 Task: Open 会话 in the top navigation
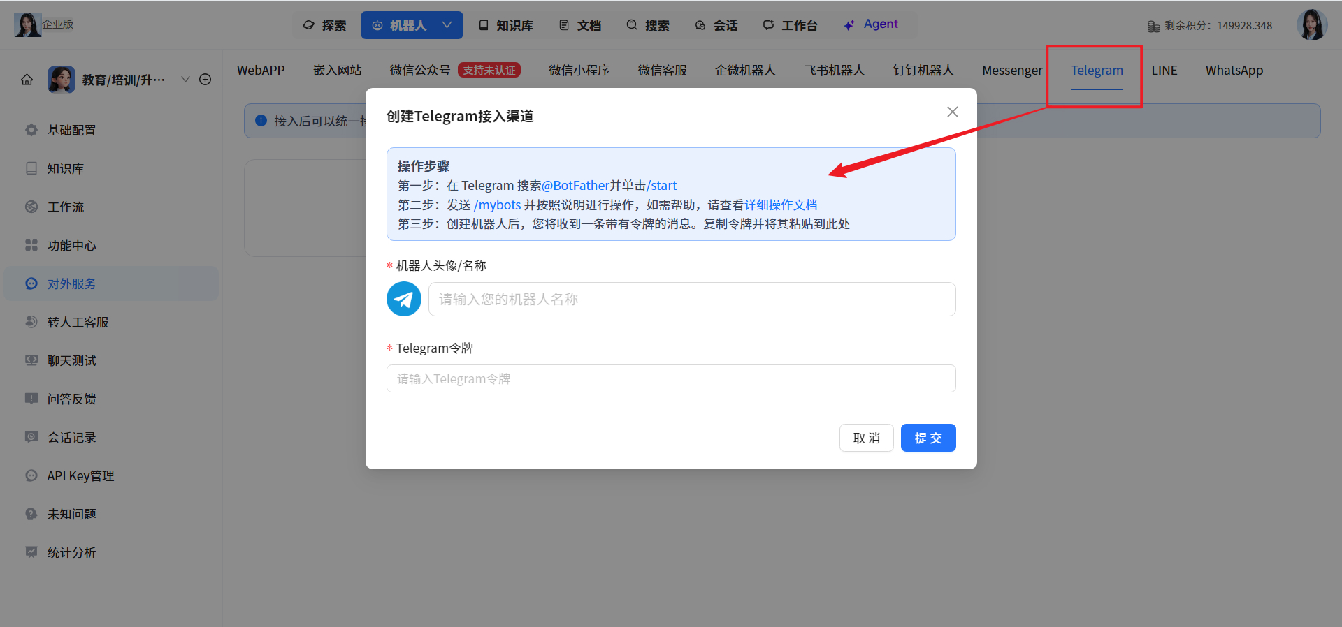(x=716, y=25)
